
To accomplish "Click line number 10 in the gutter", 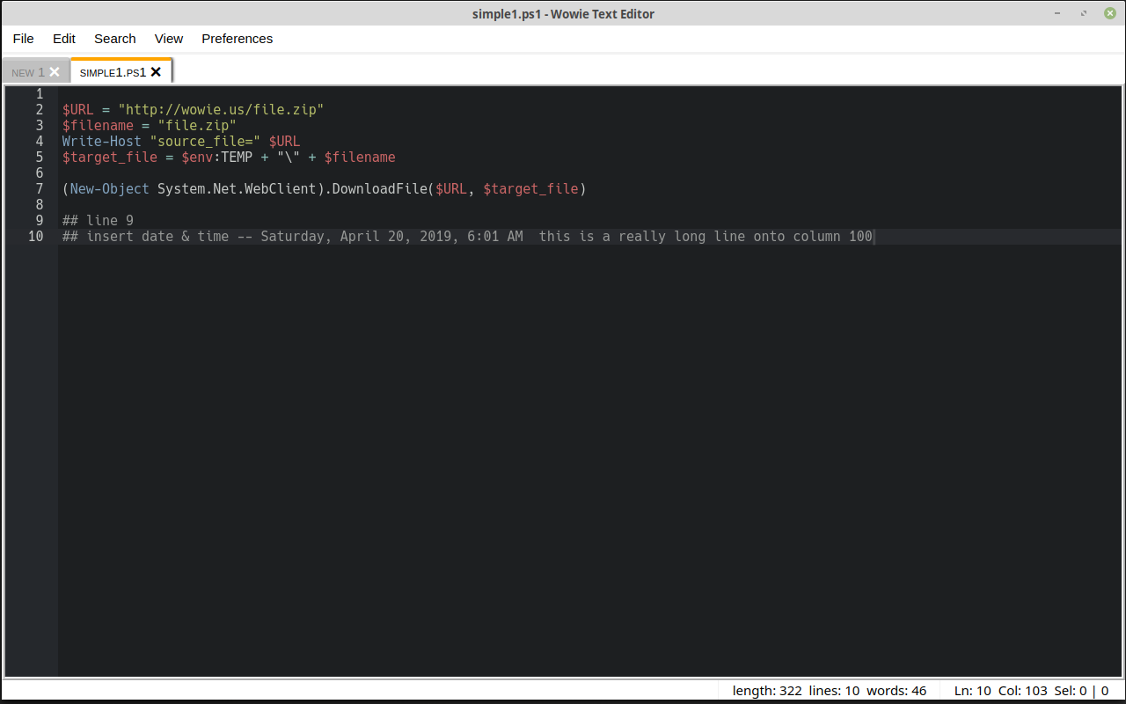I will 35,237.
